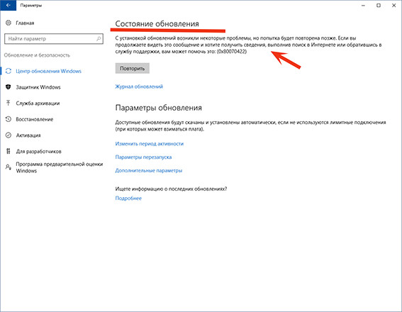Click the Для разработчиков tools icon

(x=9, y=151)
